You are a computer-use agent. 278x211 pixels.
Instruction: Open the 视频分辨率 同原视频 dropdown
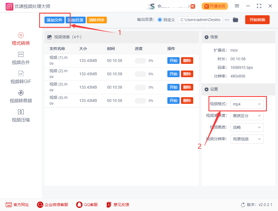[x=247, y=139]
